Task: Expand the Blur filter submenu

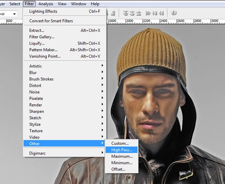Action: coord(64,72)
